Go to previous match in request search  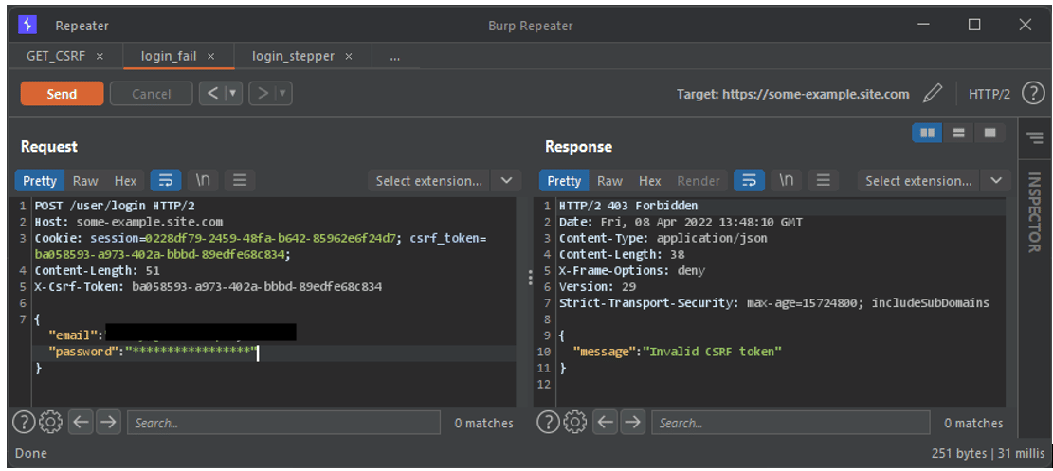pos(82,423)
